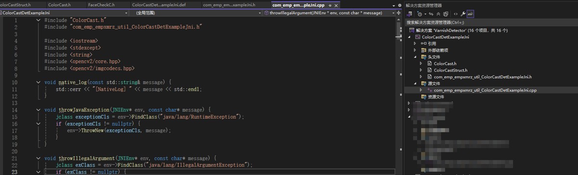This screenshot has width=578, height=175.
Task: Select solution 'VarnishDetector' root node
Action: pyautogui.click(x=461, y=30)
